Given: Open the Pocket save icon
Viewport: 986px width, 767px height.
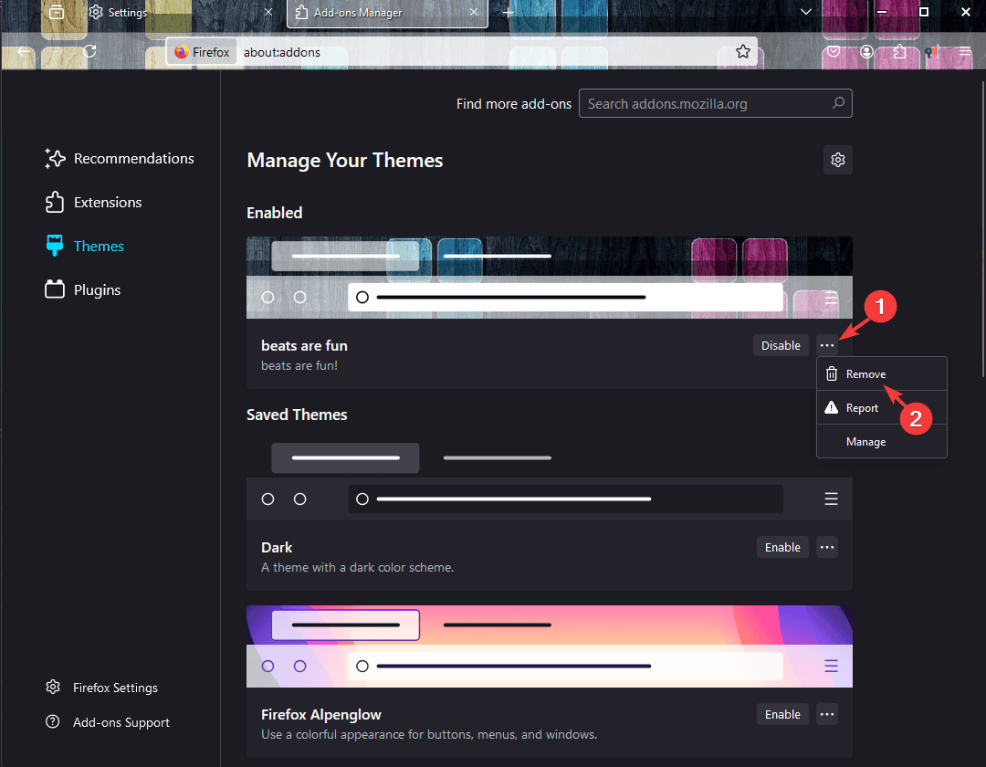Looking at the screenshot, I should click(x=834, y=51).
